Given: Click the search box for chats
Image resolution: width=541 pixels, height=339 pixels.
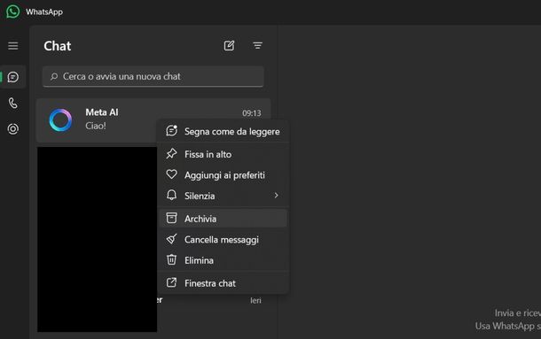Looking at the screenshot, I should tap(153, 76).
